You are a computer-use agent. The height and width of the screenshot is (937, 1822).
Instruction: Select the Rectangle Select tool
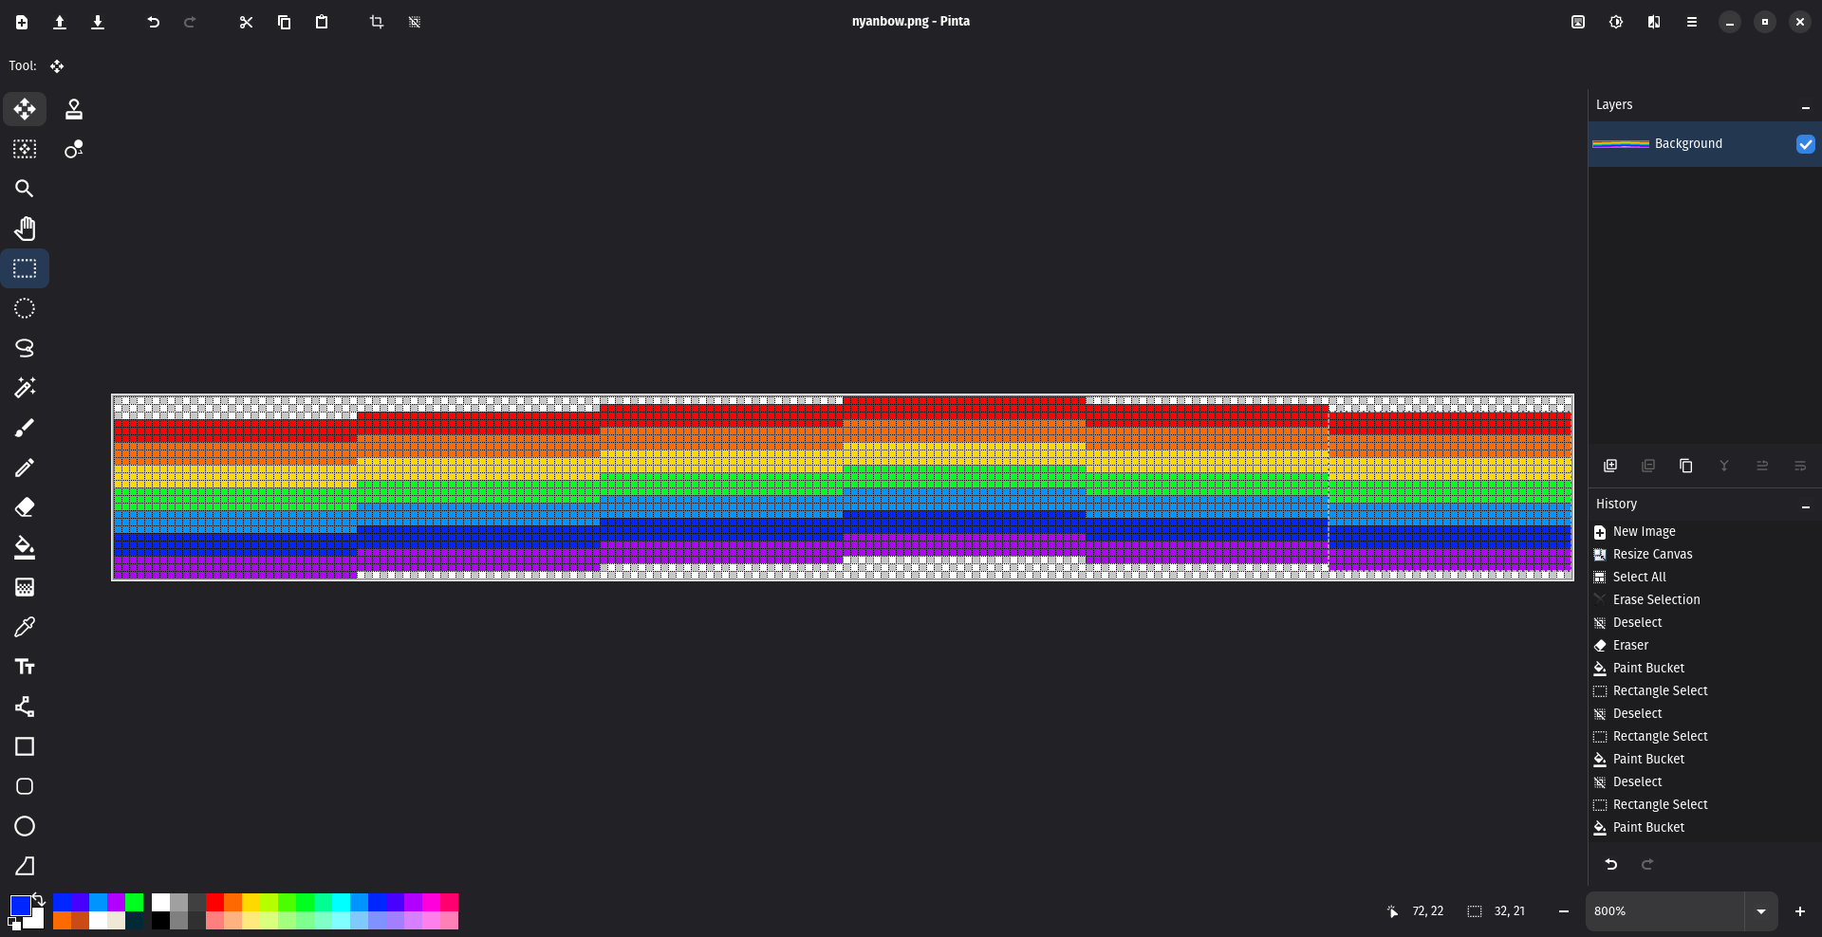[x=25, y=268]
